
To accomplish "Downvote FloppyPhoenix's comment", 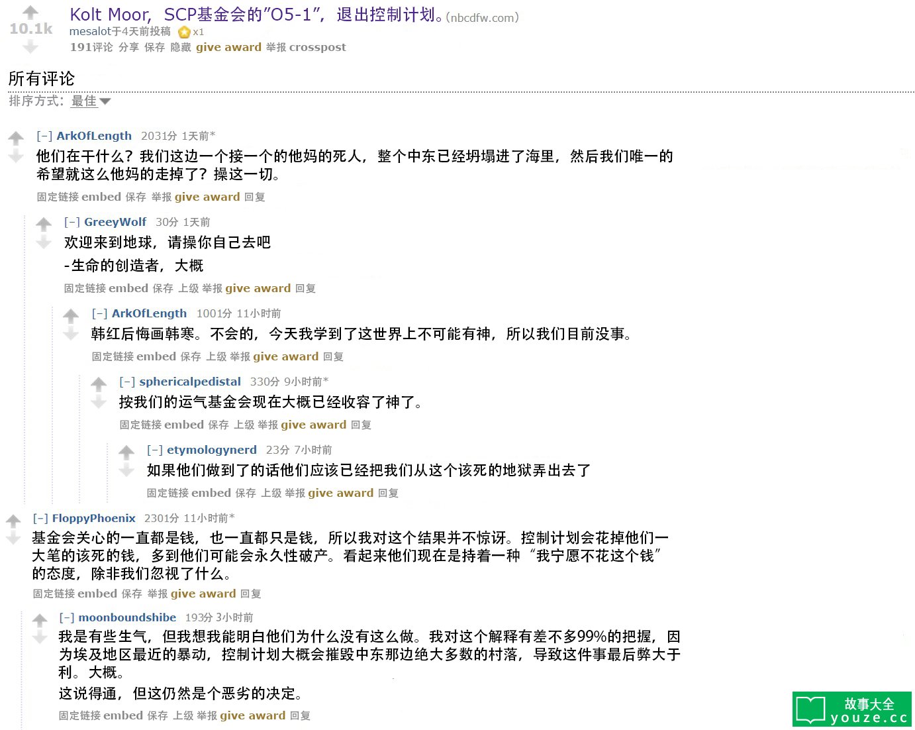I will tap(13, 539).
